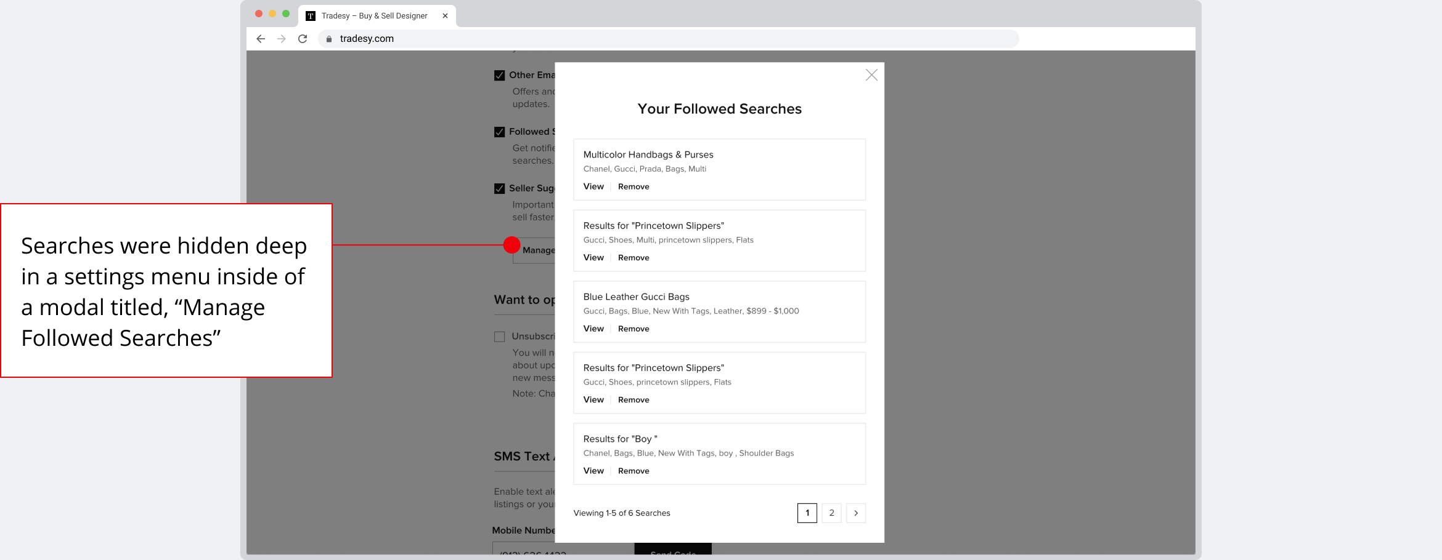View the Results for "Boy" search
This screenshot has width=1442, height=560.
click(593, 471)
